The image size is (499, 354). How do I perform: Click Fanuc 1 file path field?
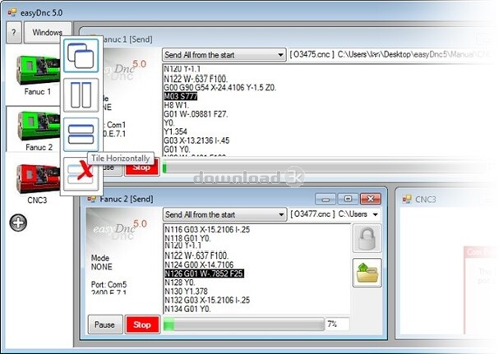point(391,55)
